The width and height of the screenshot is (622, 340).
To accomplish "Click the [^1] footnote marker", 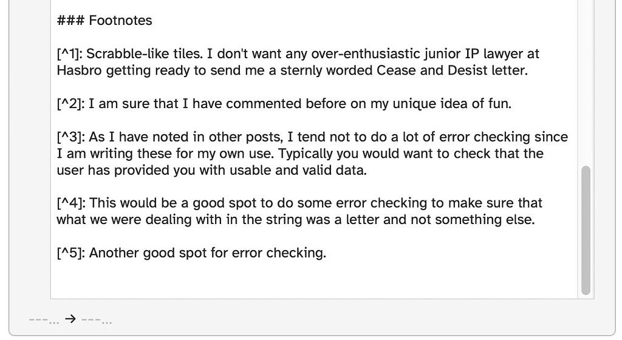I will (x=70, y=54).
